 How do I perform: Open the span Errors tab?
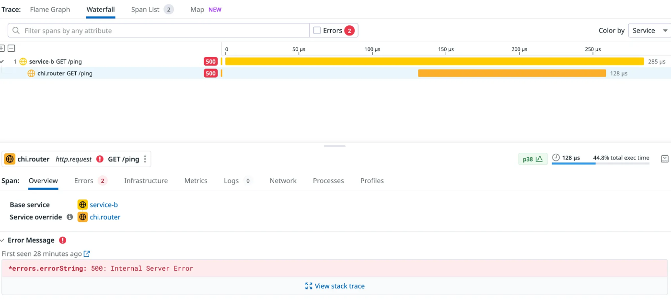click(x=91, y=181)
